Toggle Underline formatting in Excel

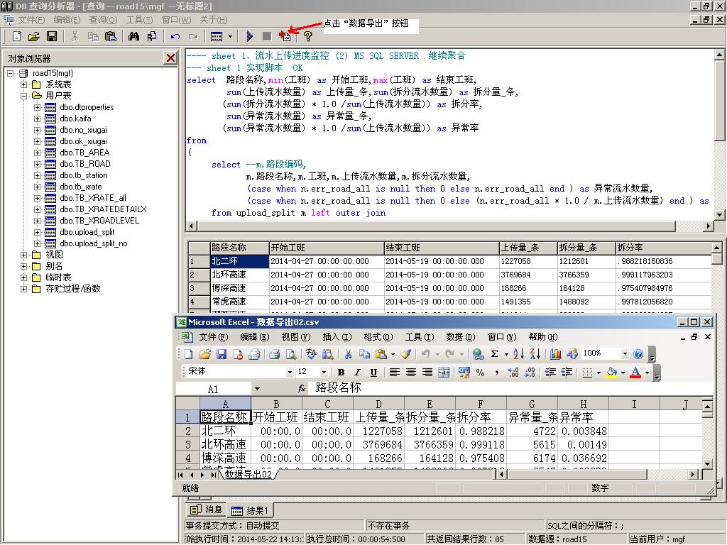373,372
